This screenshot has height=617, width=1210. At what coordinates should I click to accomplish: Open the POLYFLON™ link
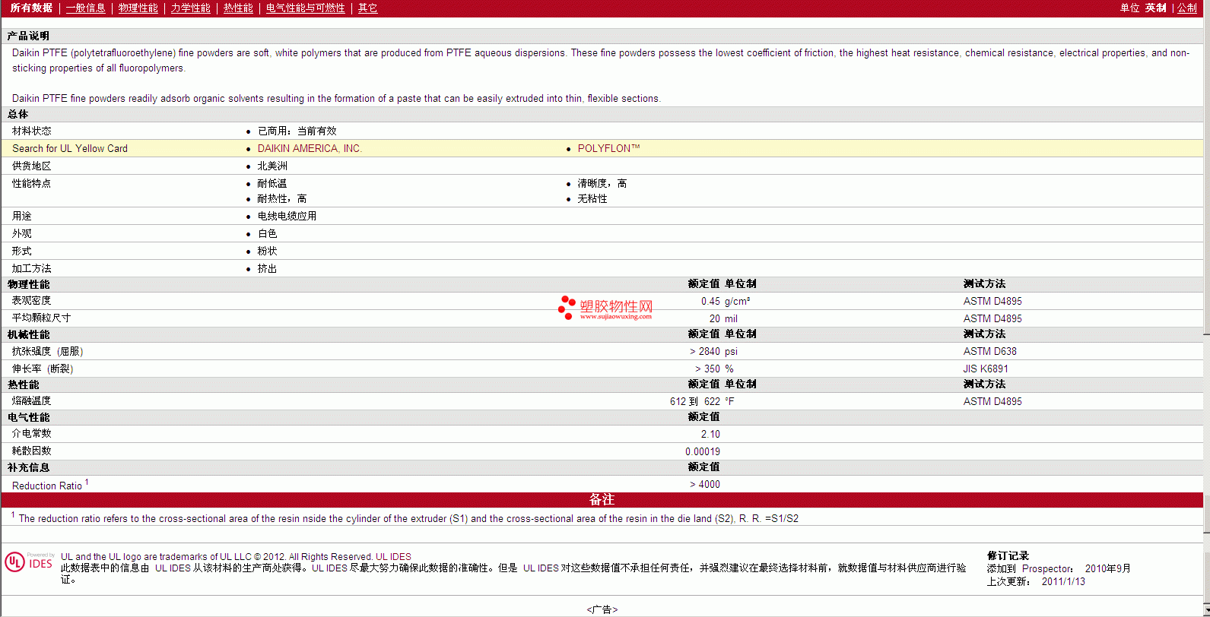pyautogui.click(x=608, y=148)
